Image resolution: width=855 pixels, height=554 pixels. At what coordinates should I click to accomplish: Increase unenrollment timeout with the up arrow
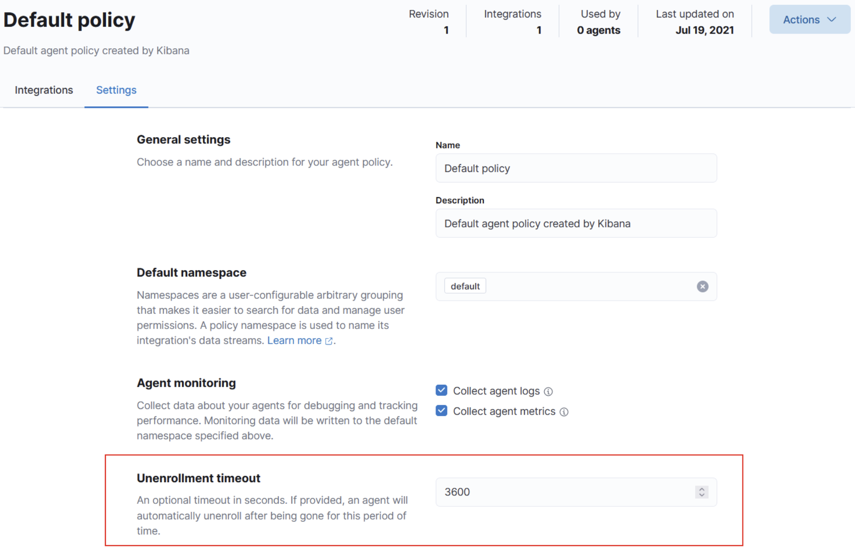coord(702,489)
